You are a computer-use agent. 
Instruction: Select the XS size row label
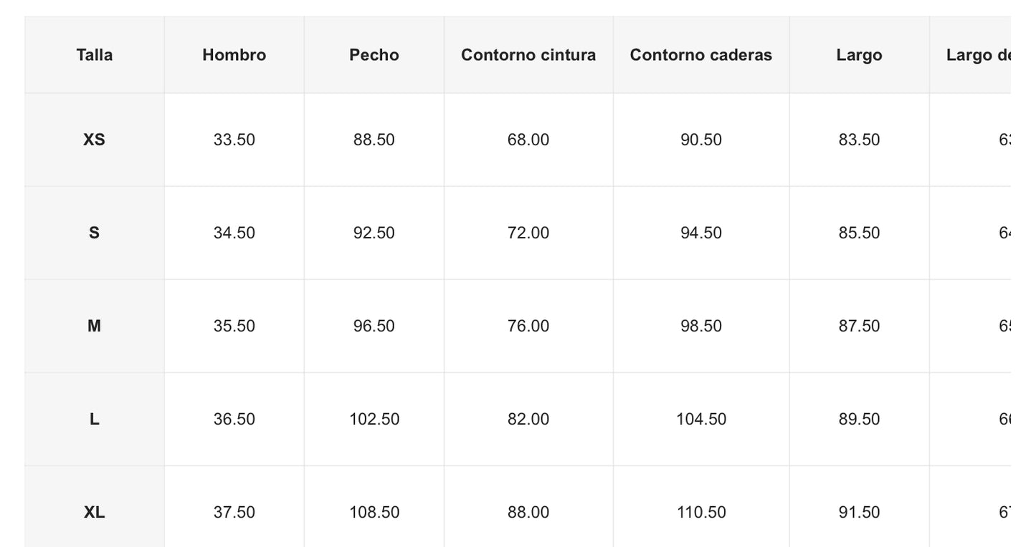(94, 140)
